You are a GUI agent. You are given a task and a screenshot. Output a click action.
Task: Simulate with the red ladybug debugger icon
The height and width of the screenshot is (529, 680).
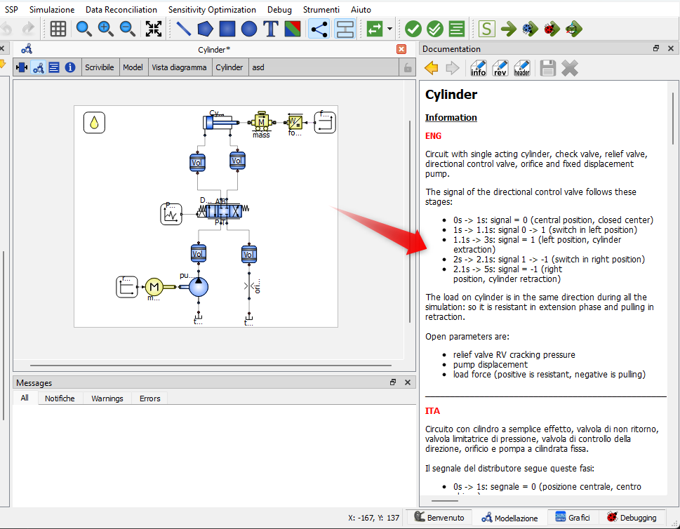point(552,29)
